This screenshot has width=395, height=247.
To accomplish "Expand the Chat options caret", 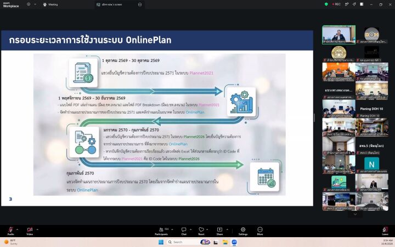I will click(190, 229).
